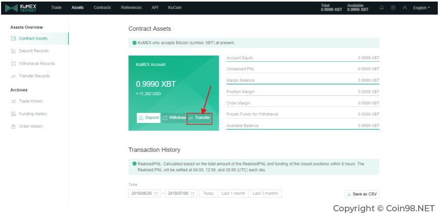The image size is (443, 216).
Task: Click the Withdraw button
Action: click(174, 118)
